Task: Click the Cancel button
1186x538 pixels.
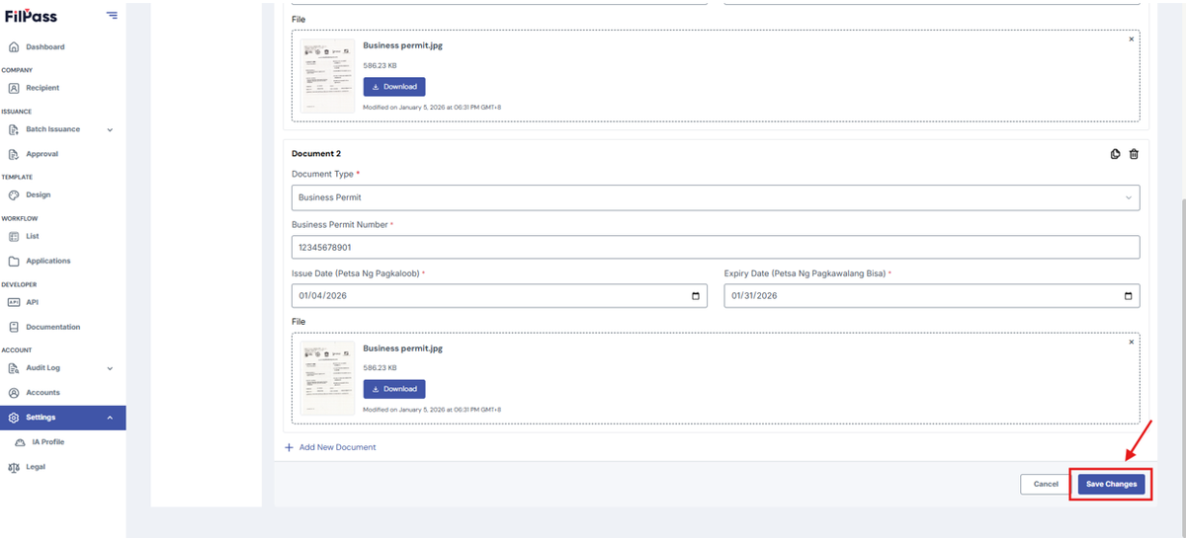Action: (1046, 484)
